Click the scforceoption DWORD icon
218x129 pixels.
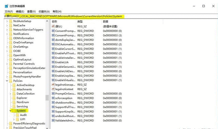(53, 98)
